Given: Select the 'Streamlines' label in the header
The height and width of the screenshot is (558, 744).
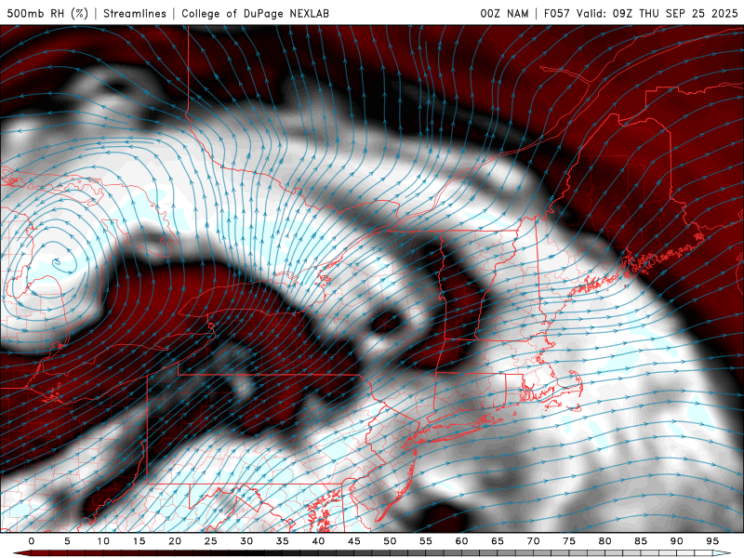Looking at the screenshot, I should point(135,13).
